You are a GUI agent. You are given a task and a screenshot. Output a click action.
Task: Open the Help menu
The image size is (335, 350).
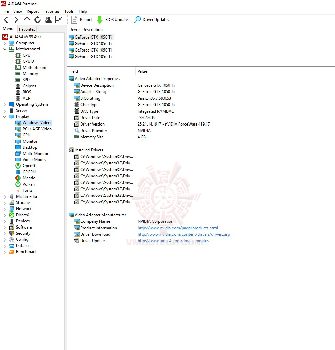[x=83, y=11]
